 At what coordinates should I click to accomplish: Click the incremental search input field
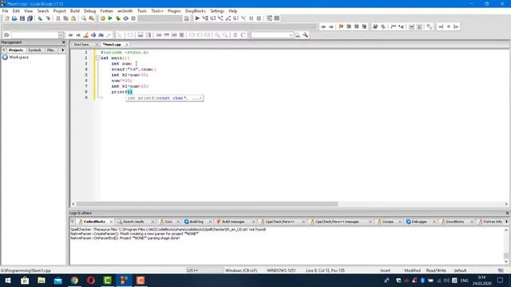[270, 35]
